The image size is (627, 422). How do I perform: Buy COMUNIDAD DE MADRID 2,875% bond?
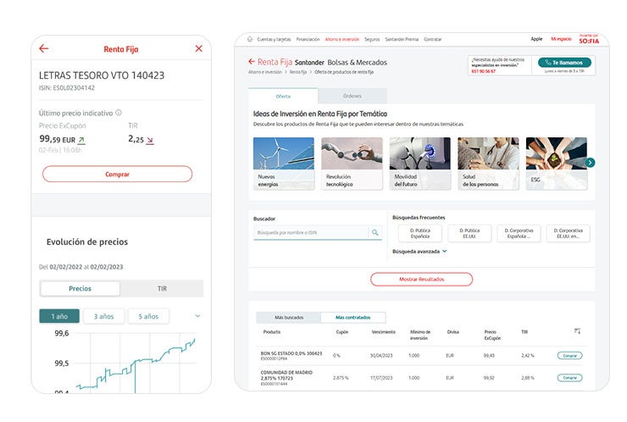[x=570, y=378]
